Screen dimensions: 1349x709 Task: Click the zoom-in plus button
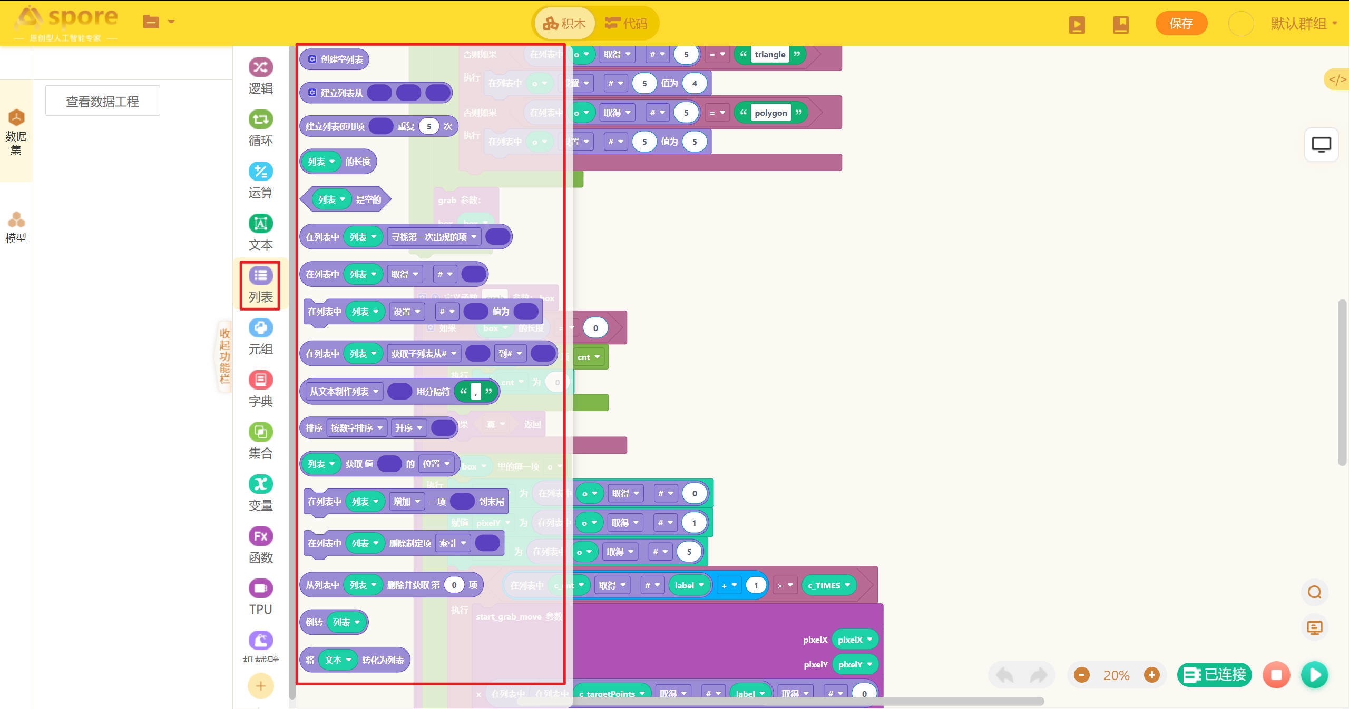1151,675
